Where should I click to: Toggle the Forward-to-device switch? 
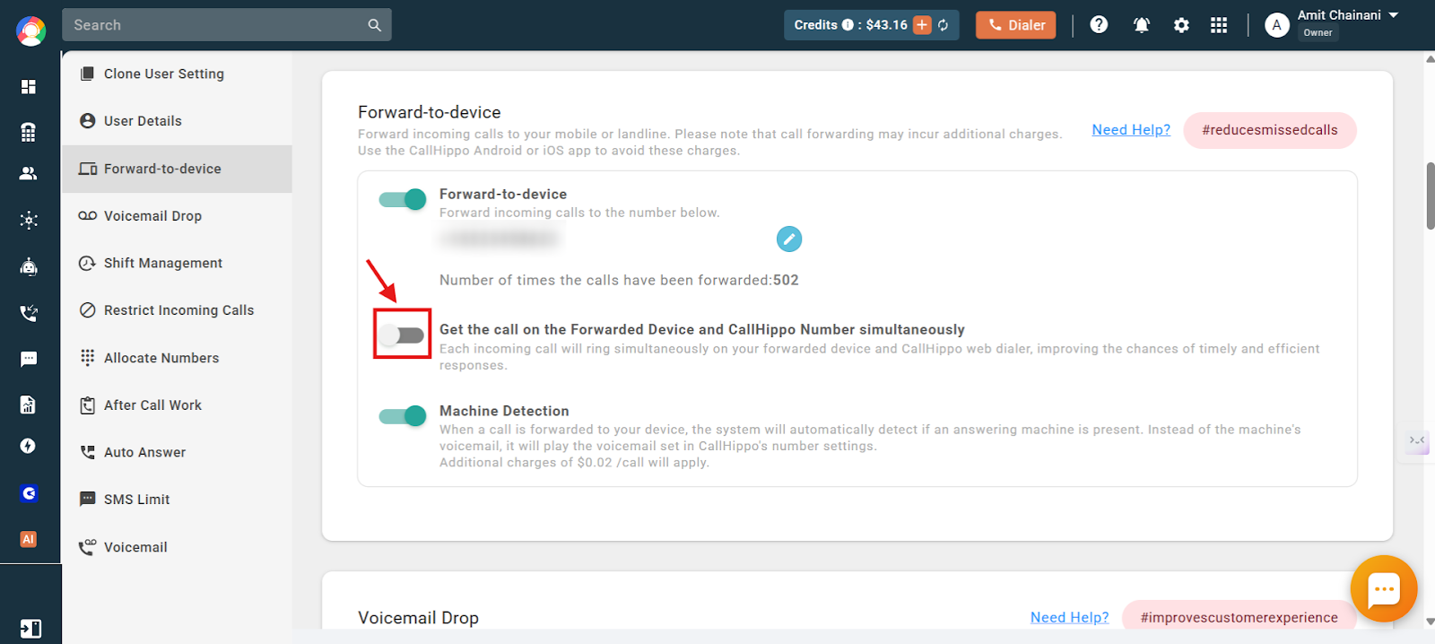402,199
